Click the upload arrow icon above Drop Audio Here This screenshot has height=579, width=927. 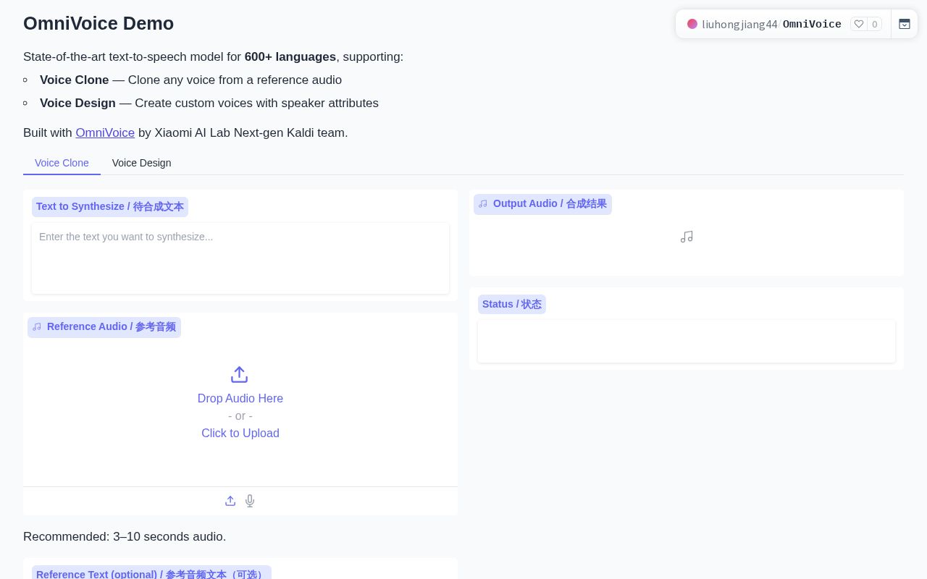(240, 375)
